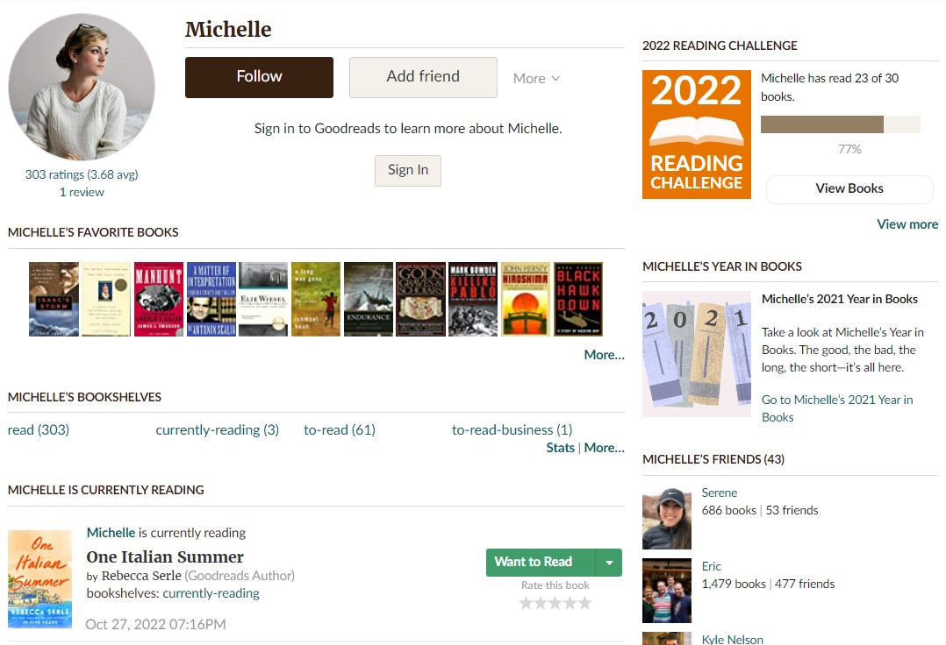
Task: Open the 303 ratings link
Action: click(x=82, y=174)
